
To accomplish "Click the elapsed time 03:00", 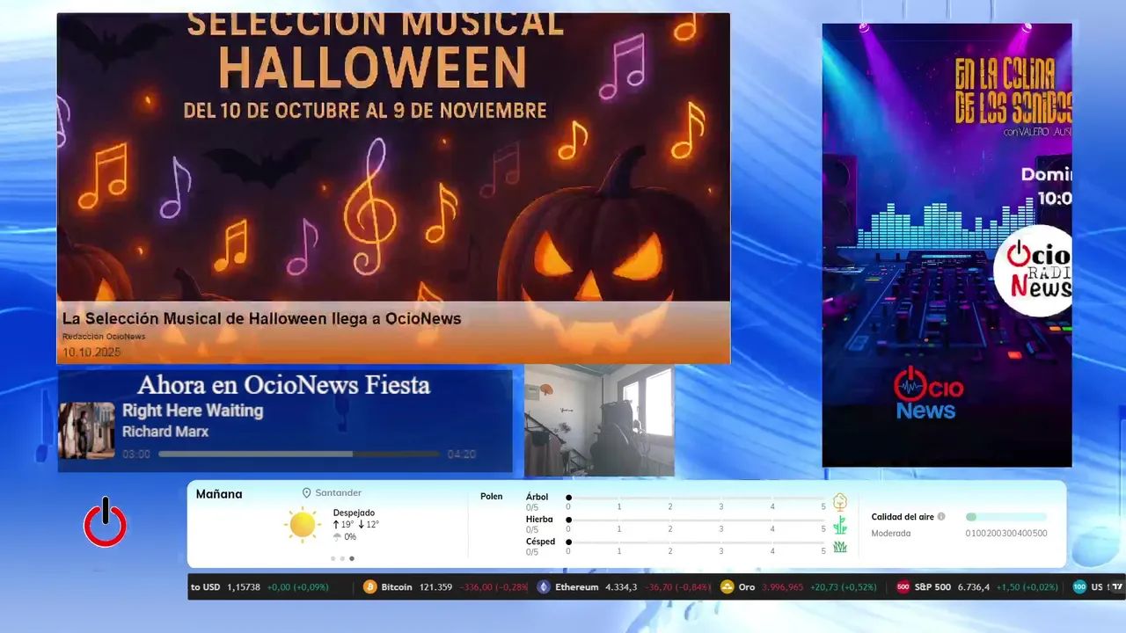I will coord(136,455).
